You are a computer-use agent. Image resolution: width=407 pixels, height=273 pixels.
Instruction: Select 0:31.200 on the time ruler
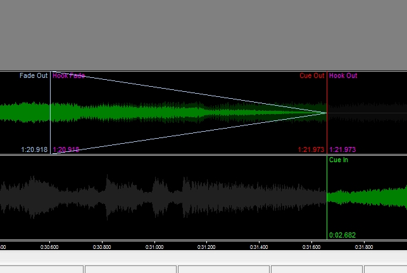[x=206, y=246]
